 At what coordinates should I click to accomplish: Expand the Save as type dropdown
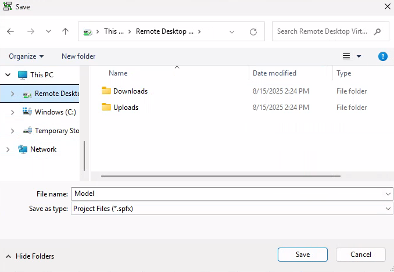click(388, 208)
